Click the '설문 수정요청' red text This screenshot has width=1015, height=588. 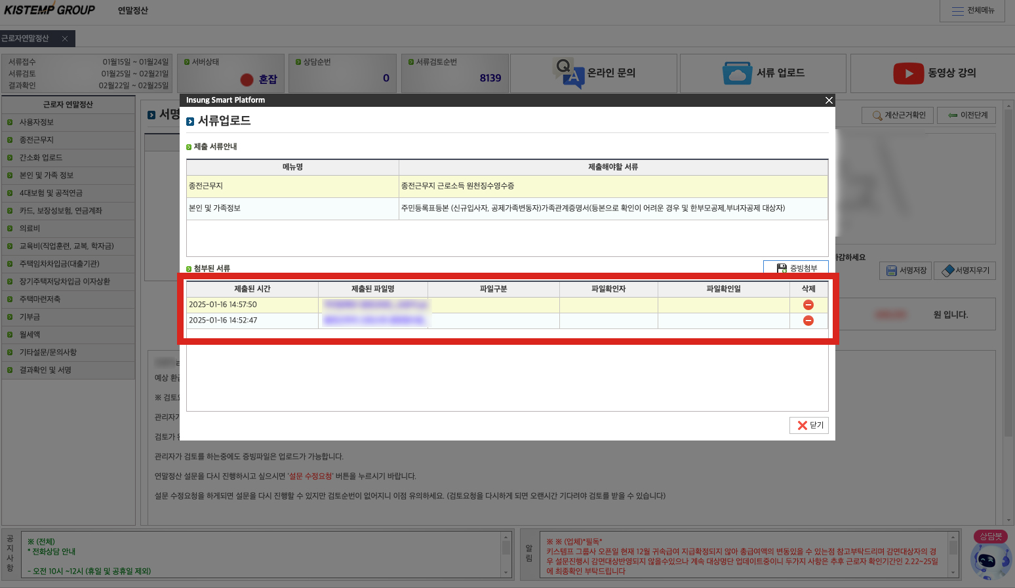tap(310, 477)
